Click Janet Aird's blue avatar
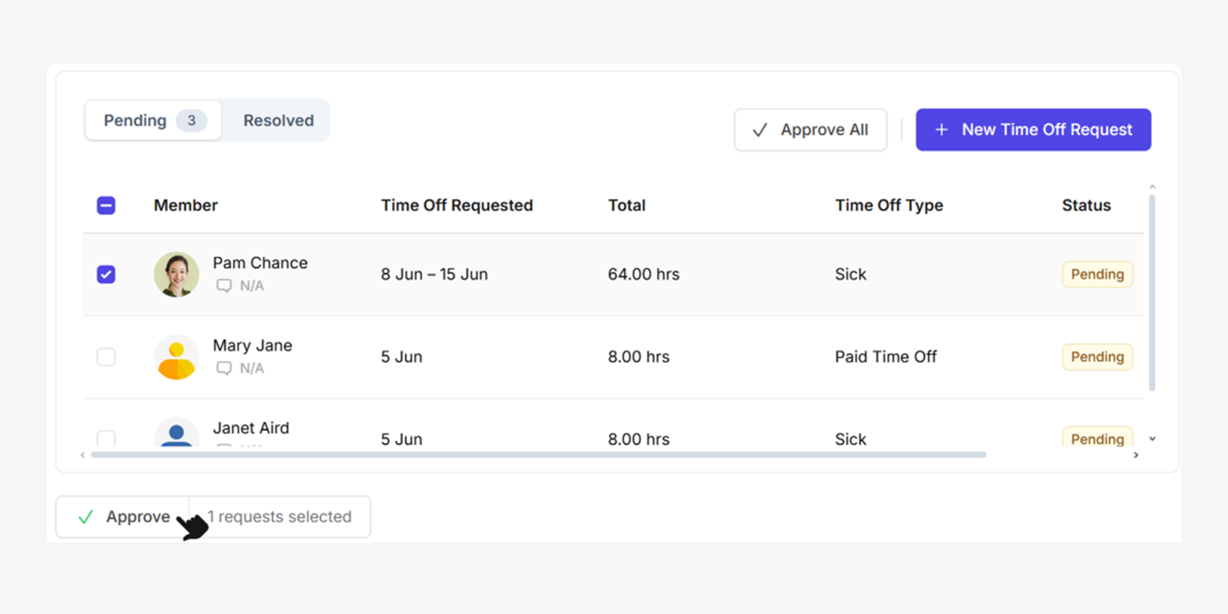Screen dimensions: 1228x614 tap(176, 432)
